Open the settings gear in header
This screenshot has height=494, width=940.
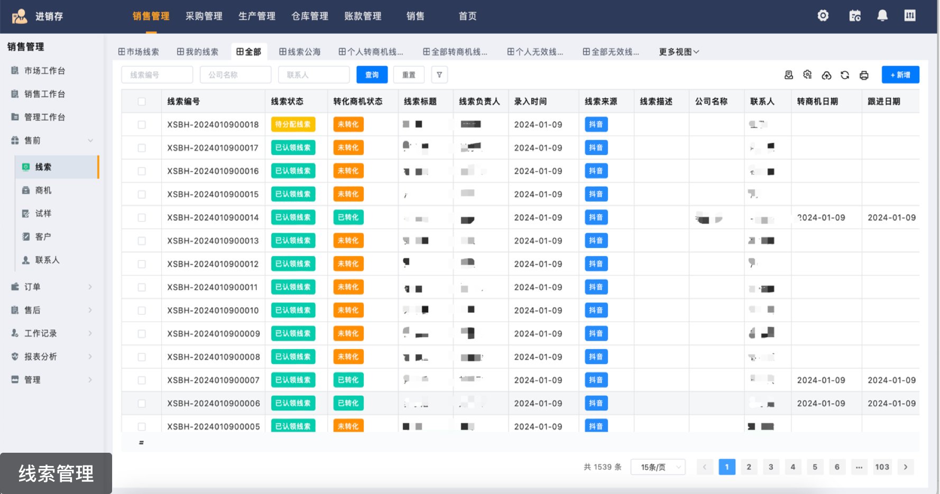(x=823, y=16)
